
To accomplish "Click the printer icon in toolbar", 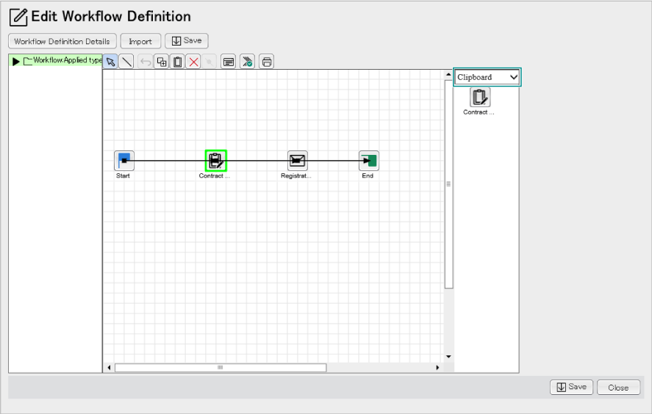I will point(267,62).
